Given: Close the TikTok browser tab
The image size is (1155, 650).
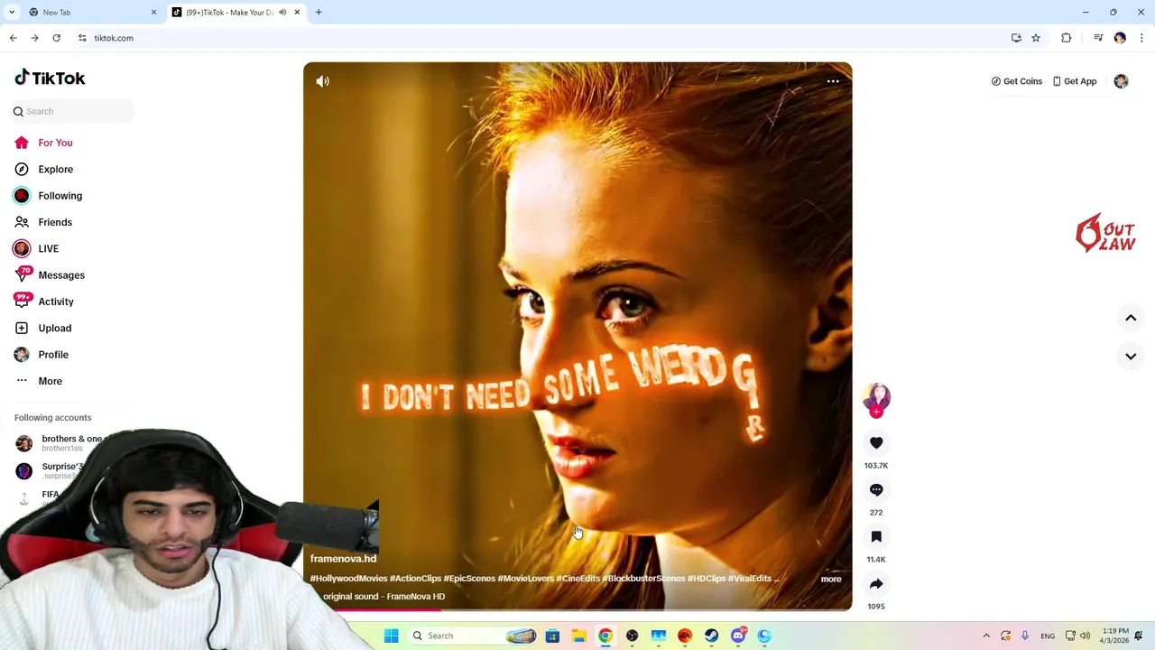Looking at the screenshot, I should click(x=296, y=12).
